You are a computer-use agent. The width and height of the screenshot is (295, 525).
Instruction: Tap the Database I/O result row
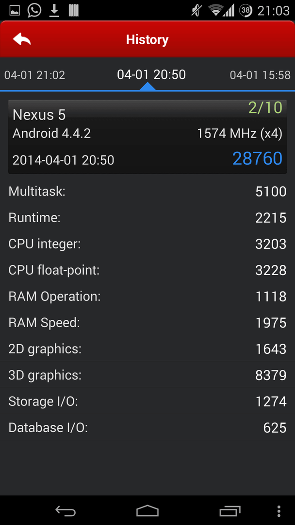[147, 428]
